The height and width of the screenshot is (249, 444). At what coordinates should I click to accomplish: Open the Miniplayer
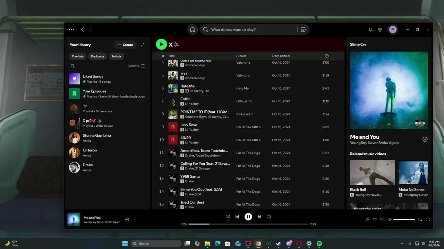420,219
